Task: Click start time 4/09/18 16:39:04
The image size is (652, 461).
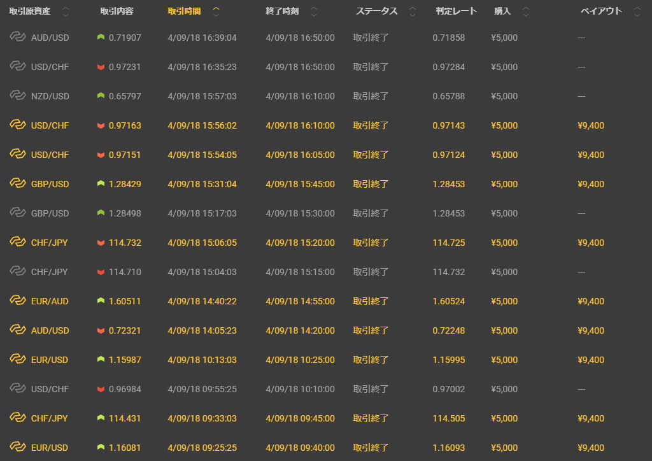Action: click(202, 38)
